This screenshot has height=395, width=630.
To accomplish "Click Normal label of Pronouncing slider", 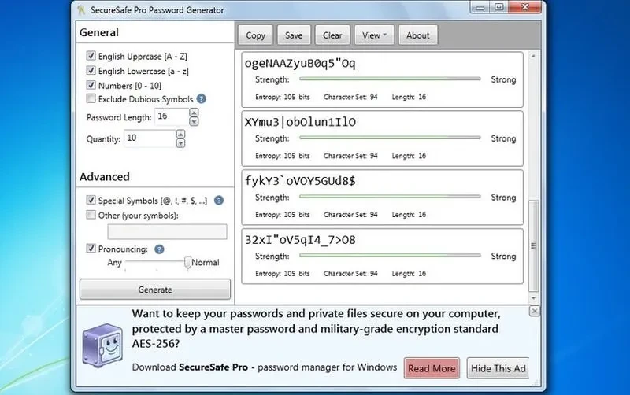I will coord(206,263).
